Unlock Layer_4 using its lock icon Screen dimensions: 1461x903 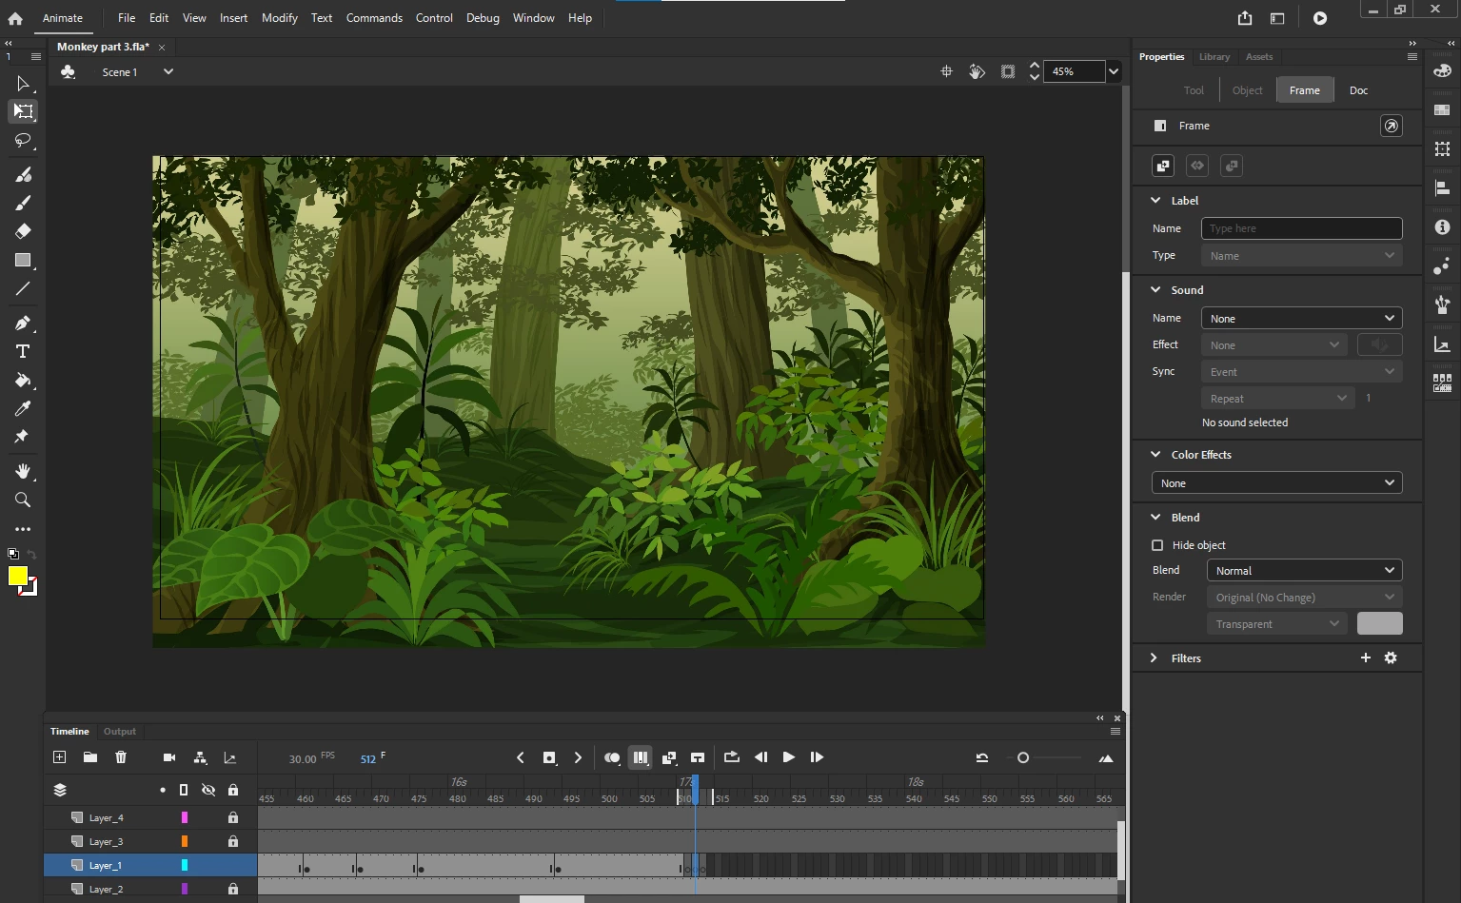coord(233,817)
